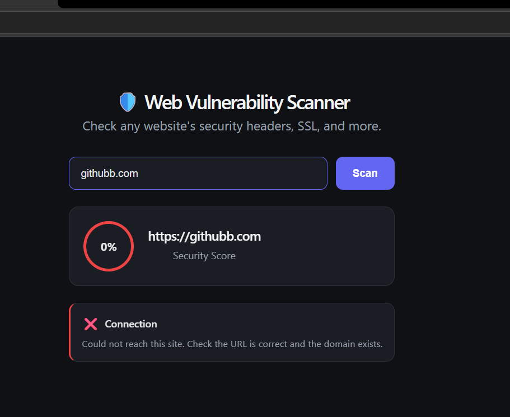Click empty space in the score card

pyautogui.click(x=325, y=246)
